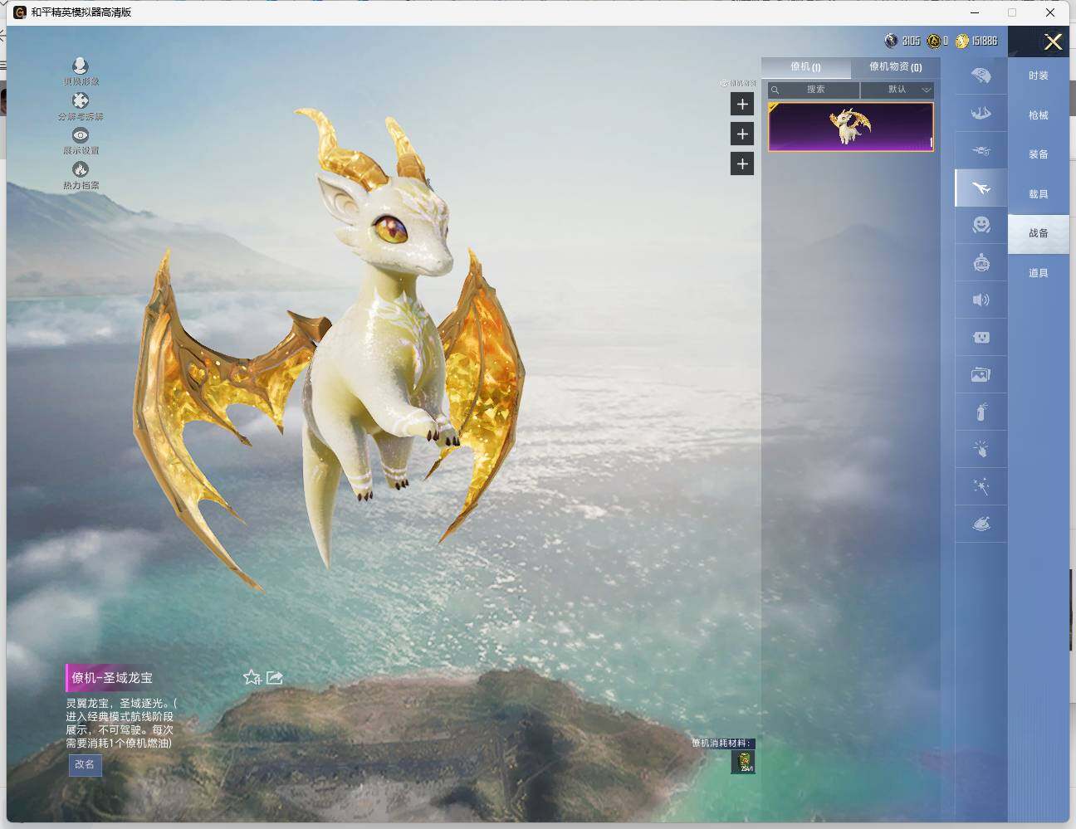
Task: Click the 改名 rename button
Action: [x=85, y=764]
